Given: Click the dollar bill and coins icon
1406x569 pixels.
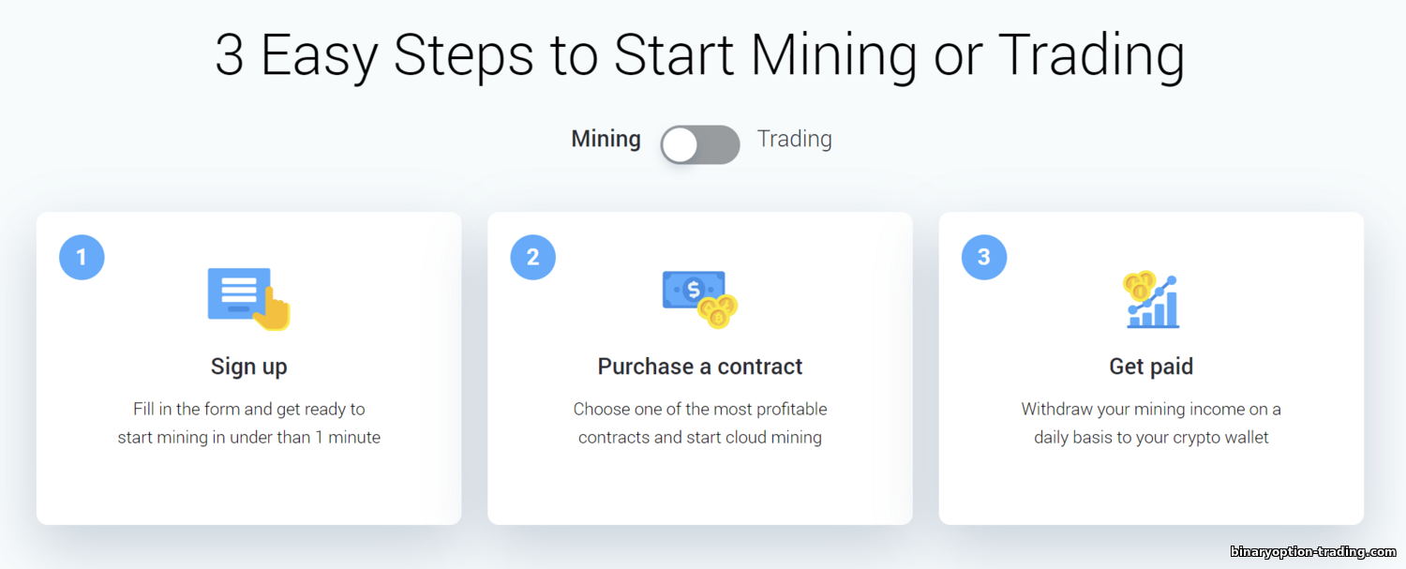Looking at the screenshot, I should 700,299.
